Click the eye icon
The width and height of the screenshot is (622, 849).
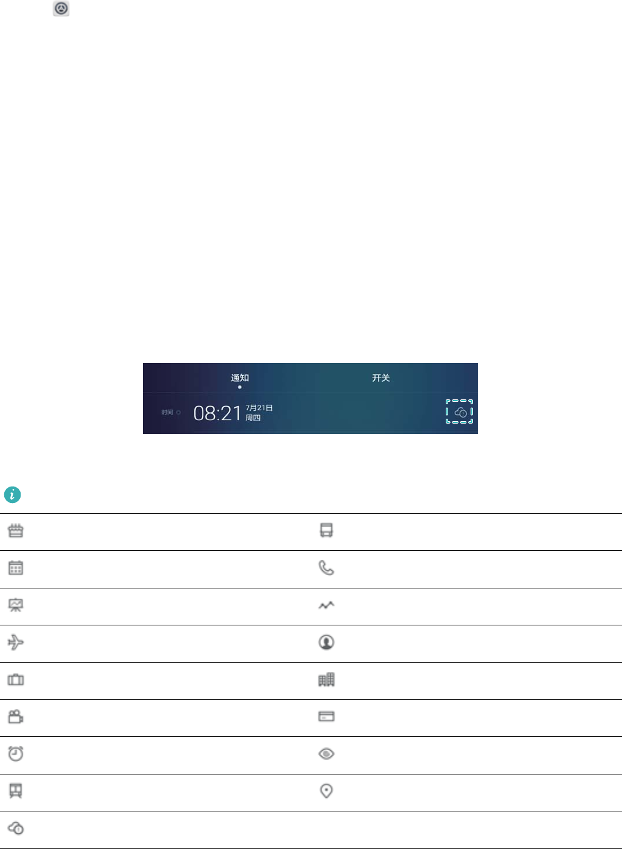click(326, 754)
